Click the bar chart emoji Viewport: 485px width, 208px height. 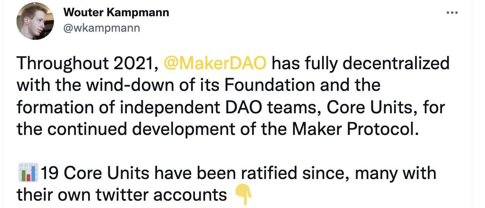click(28, 173)
